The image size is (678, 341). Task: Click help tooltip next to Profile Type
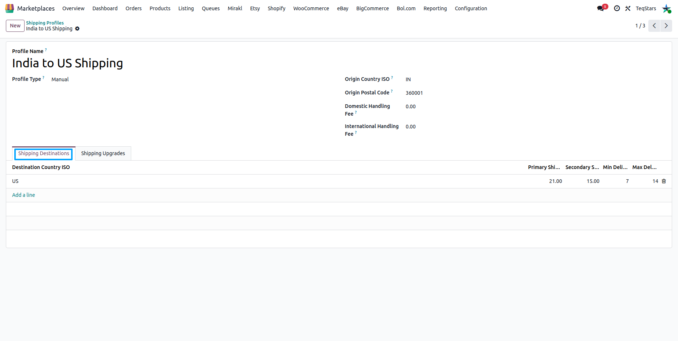click(43, 77)
